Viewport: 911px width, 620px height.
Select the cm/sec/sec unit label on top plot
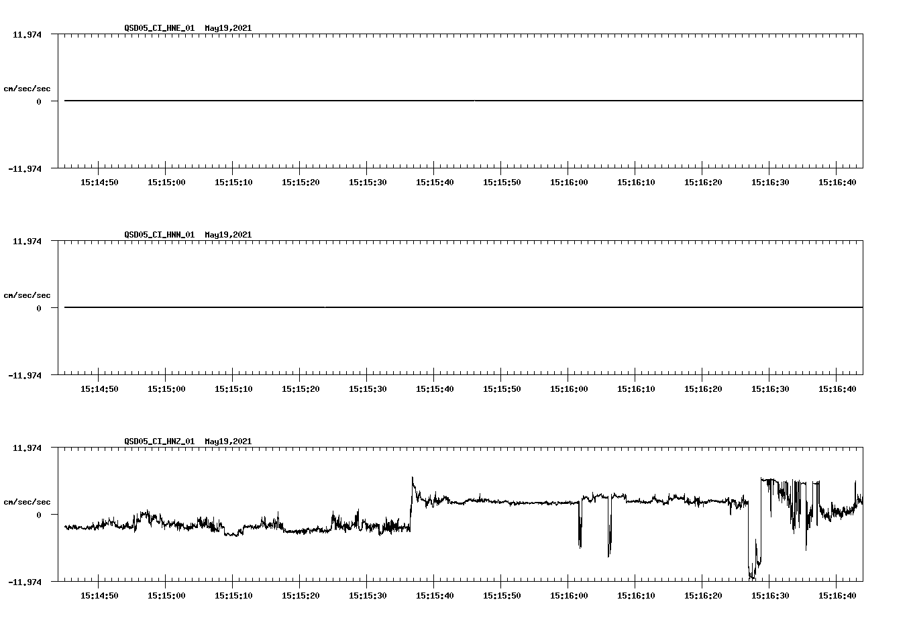point(27,87)
